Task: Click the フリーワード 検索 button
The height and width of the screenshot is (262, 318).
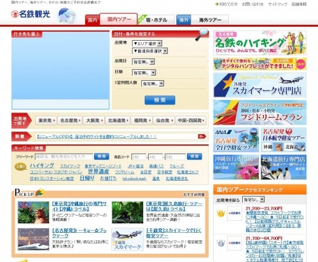Action: click(x=102, y=156)
